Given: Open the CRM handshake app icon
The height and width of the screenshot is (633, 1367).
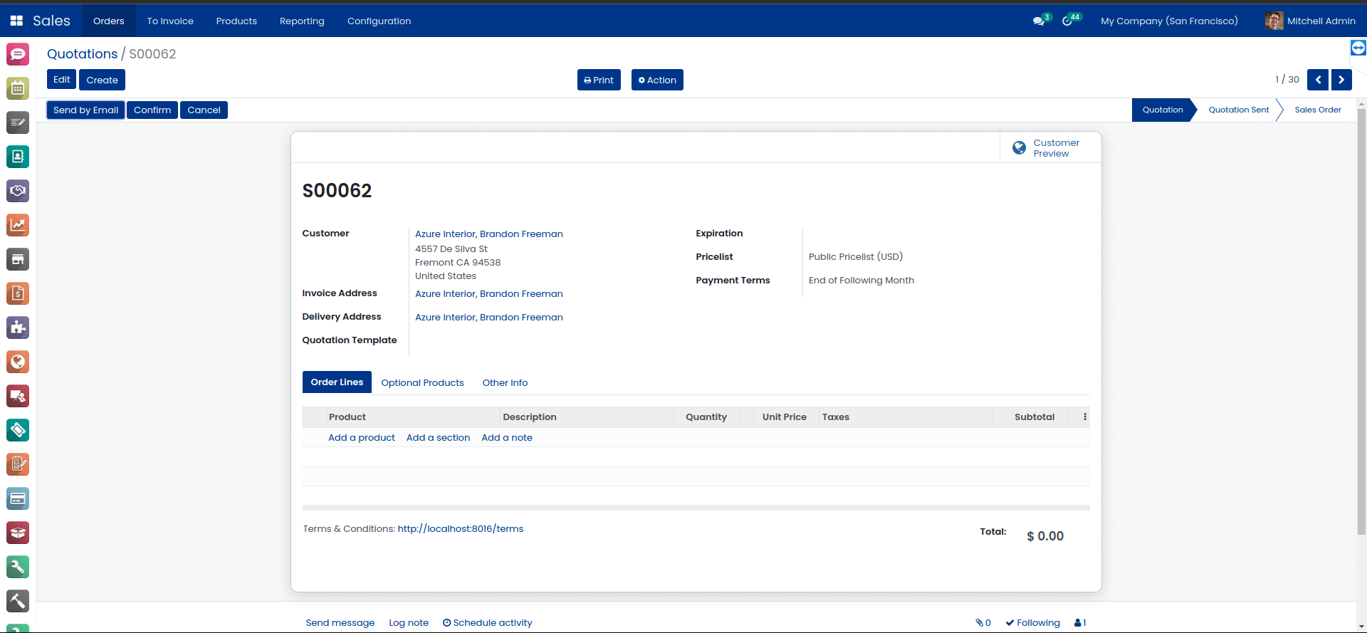Looking at the screenshot, I should coord(18,191).
